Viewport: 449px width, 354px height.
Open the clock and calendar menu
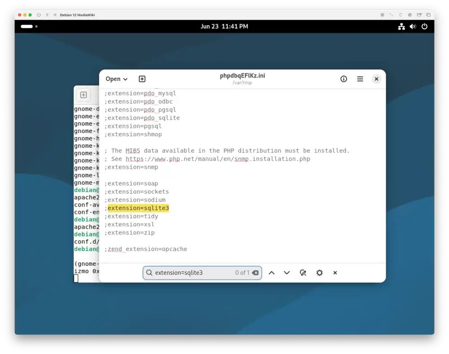(224, 27)
